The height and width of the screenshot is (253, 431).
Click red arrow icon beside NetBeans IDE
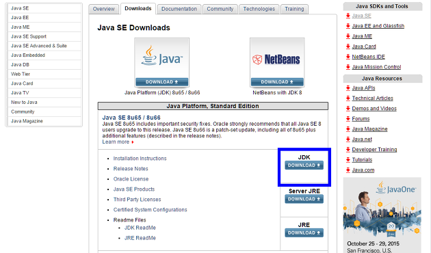[x=348, y=57]
